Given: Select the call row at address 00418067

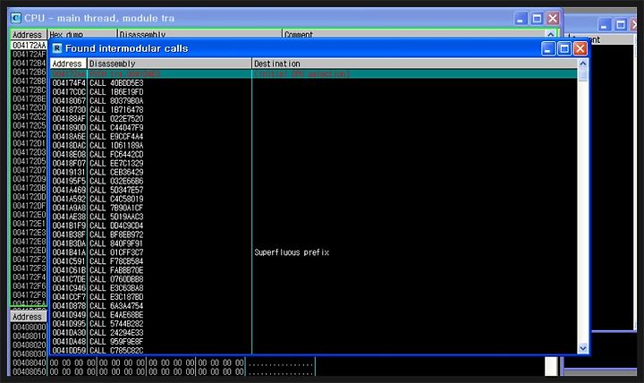Looking at the screenshot, I should coord(314,101).
